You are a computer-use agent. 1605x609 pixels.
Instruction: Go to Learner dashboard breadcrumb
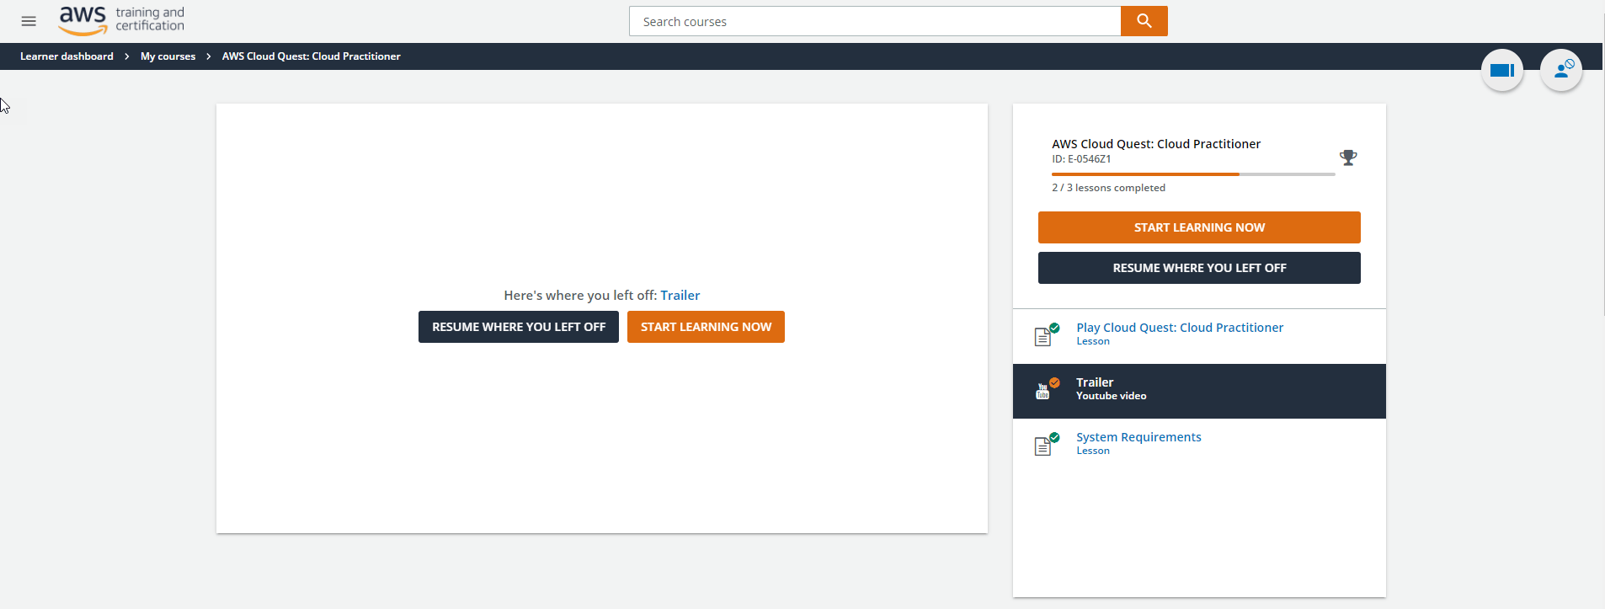67,56
